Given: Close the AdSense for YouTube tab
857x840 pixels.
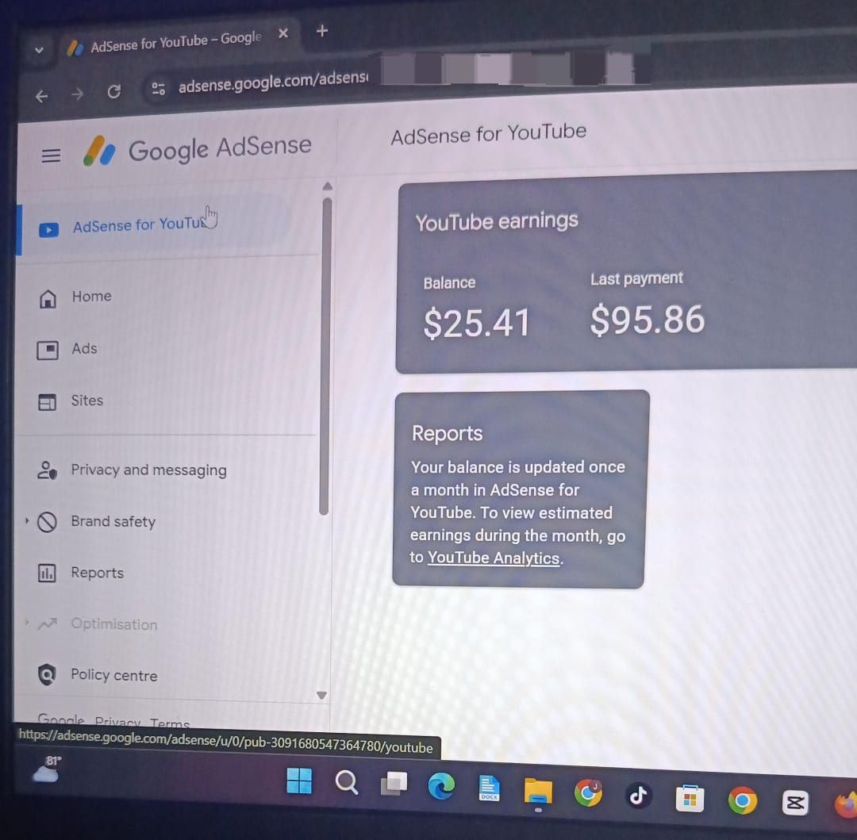Looking at the screenshot, I should (283, 33).
